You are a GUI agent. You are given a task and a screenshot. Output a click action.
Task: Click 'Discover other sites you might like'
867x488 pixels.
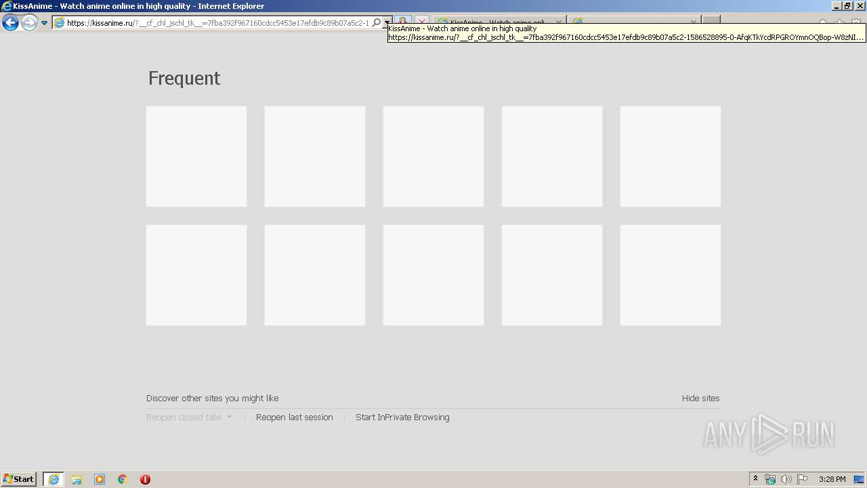point(213,399)
